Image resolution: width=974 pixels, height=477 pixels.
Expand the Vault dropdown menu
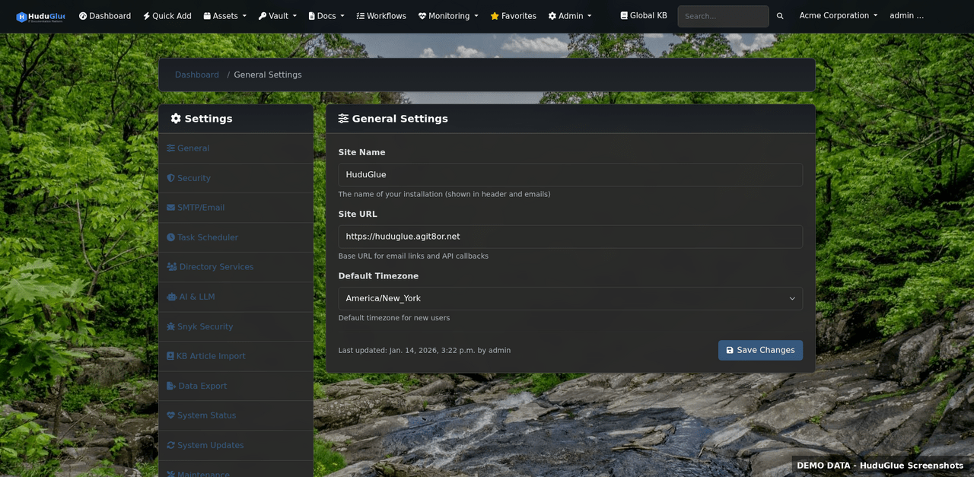coord(278,16)
